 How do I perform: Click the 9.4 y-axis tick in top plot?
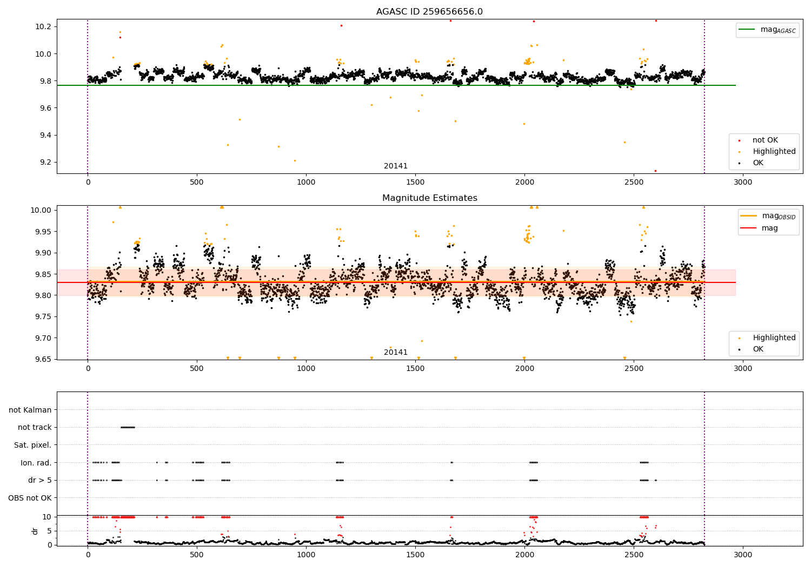45,135
